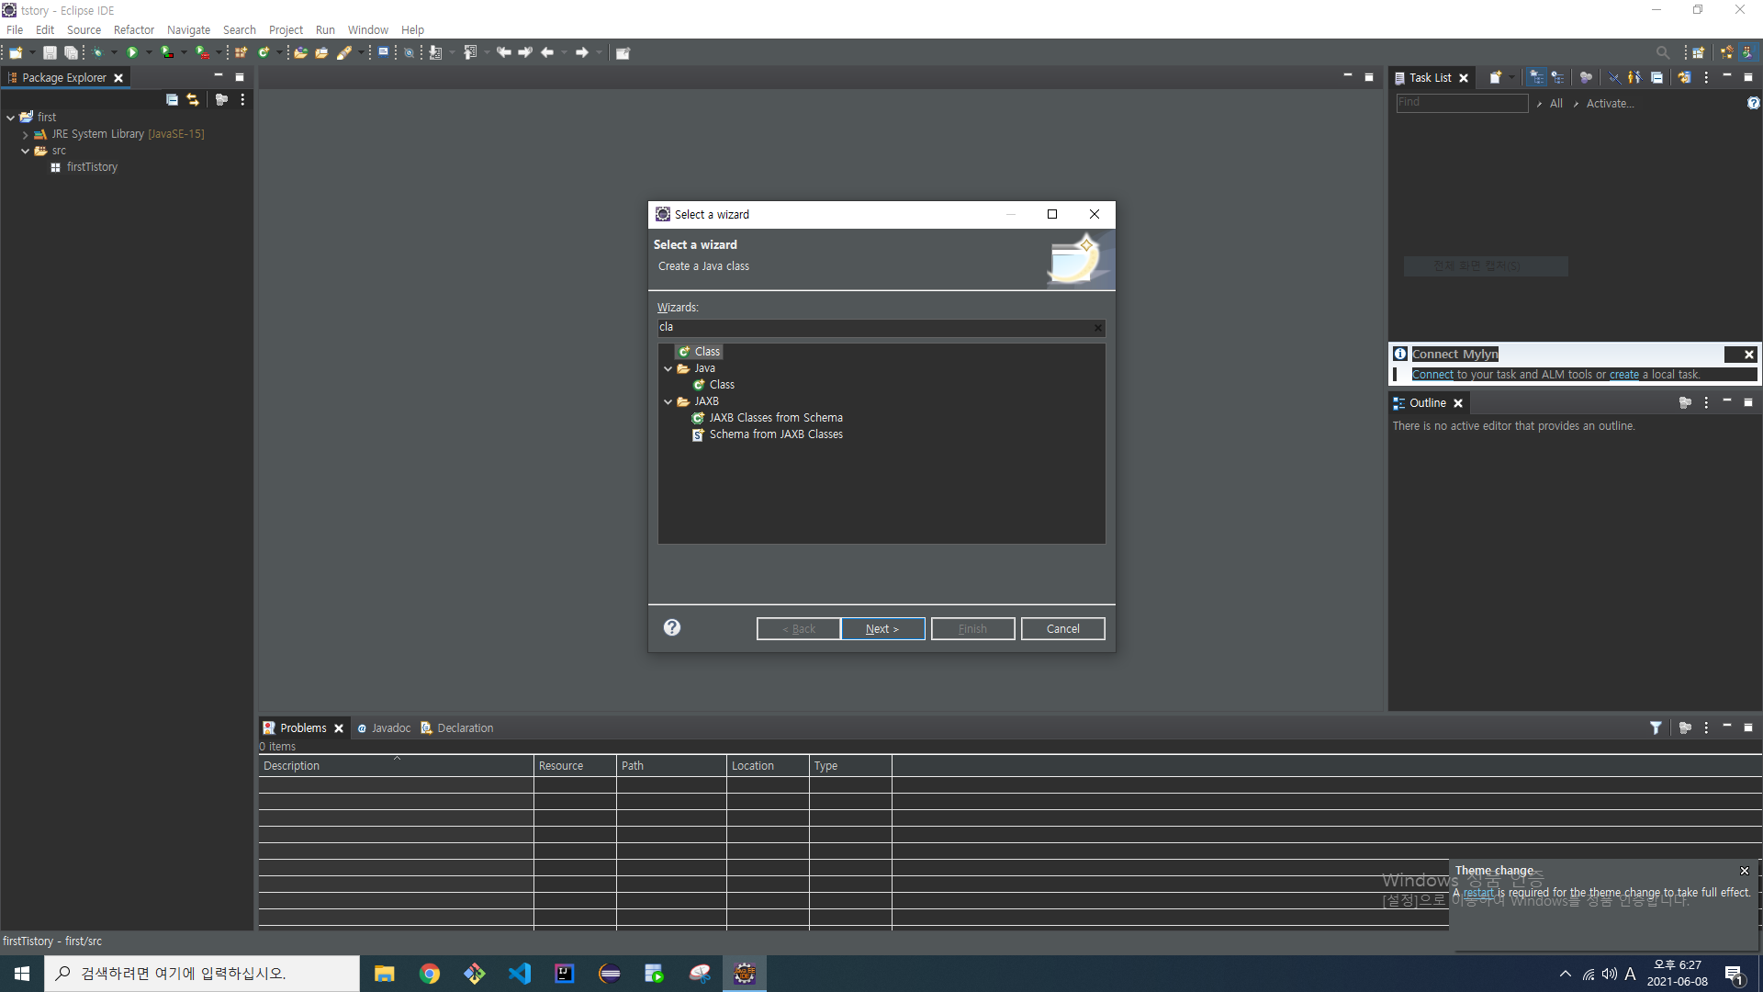Toggle Categorized presentation in Task List

[1537, 78]
